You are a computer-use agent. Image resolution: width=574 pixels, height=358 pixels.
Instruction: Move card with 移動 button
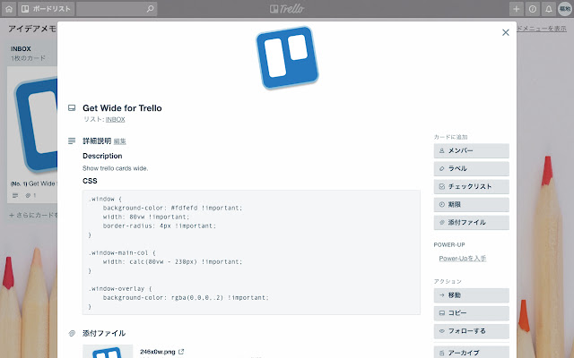[472, 295]
